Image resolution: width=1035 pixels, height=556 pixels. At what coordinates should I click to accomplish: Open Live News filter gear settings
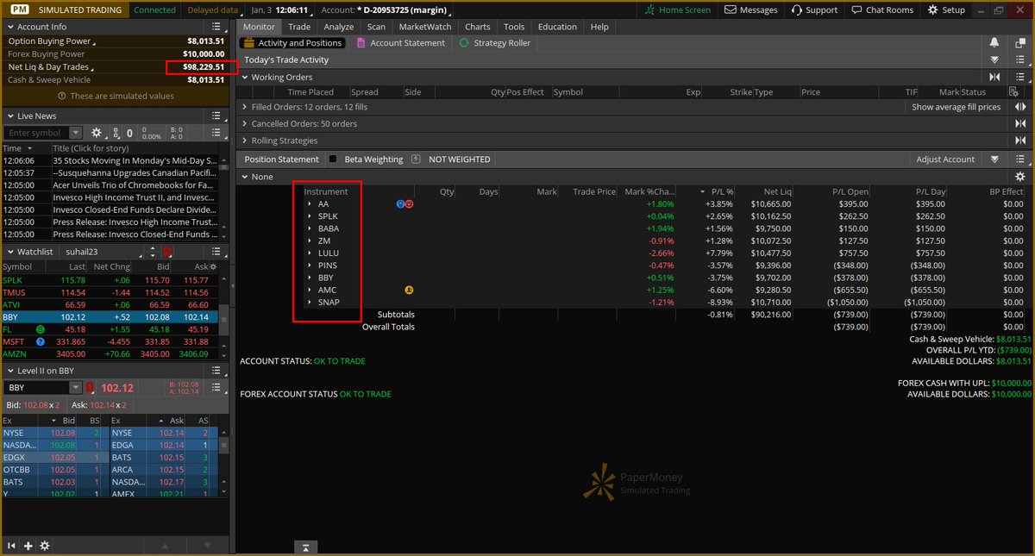(x=96, y=133)
